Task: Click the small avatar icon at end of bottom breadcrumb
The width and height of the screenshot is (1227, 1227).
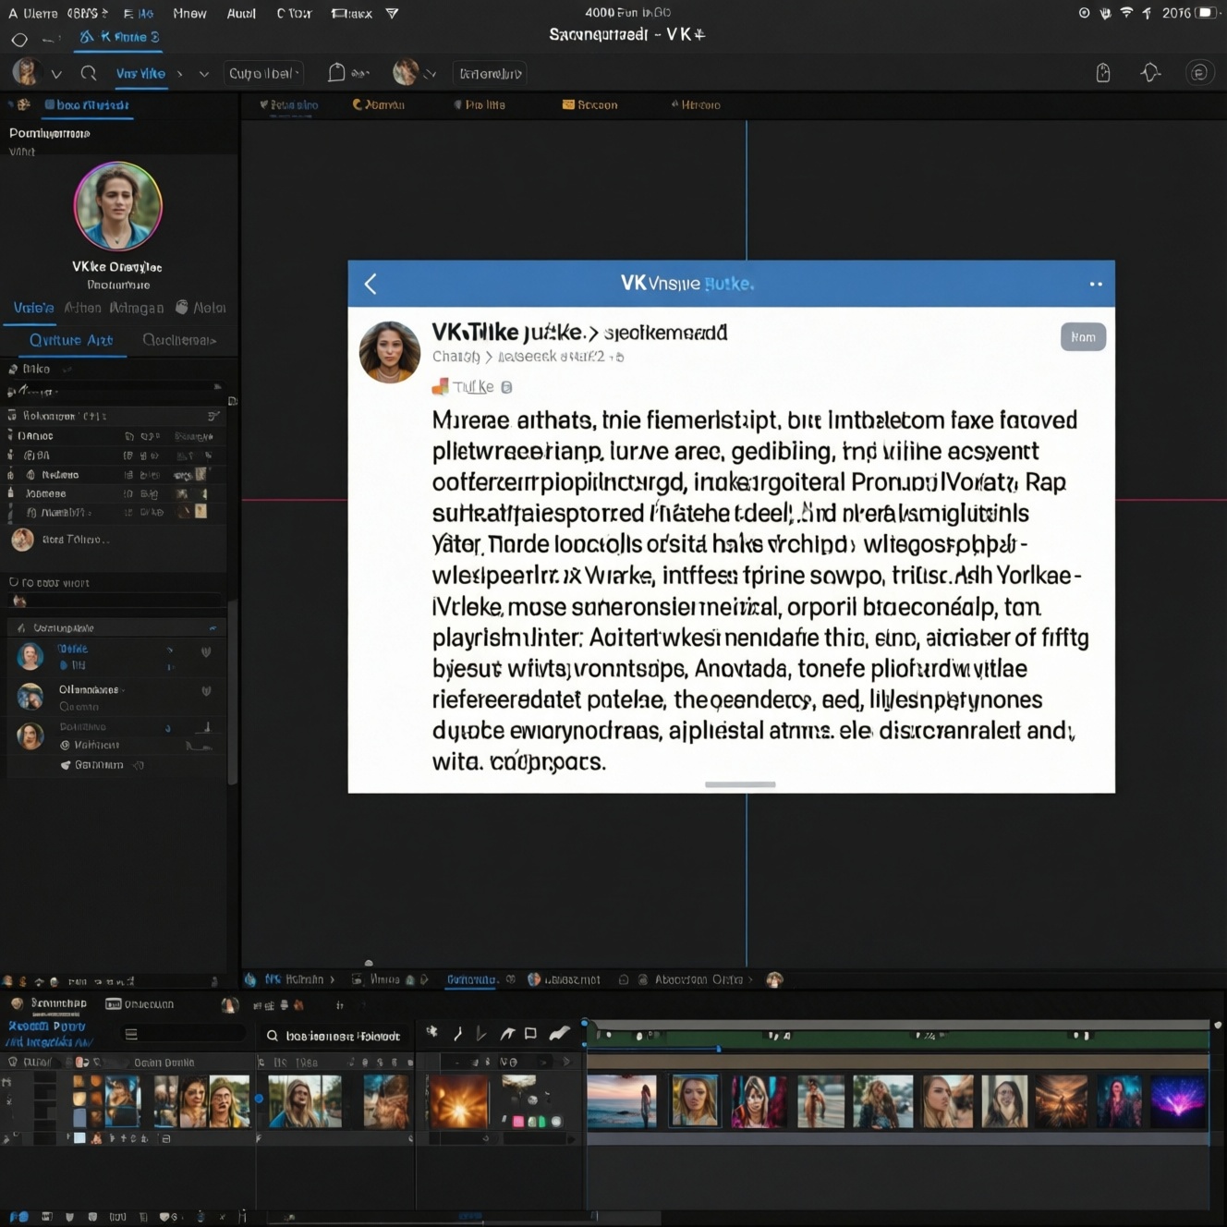Action: pos(774,979)
